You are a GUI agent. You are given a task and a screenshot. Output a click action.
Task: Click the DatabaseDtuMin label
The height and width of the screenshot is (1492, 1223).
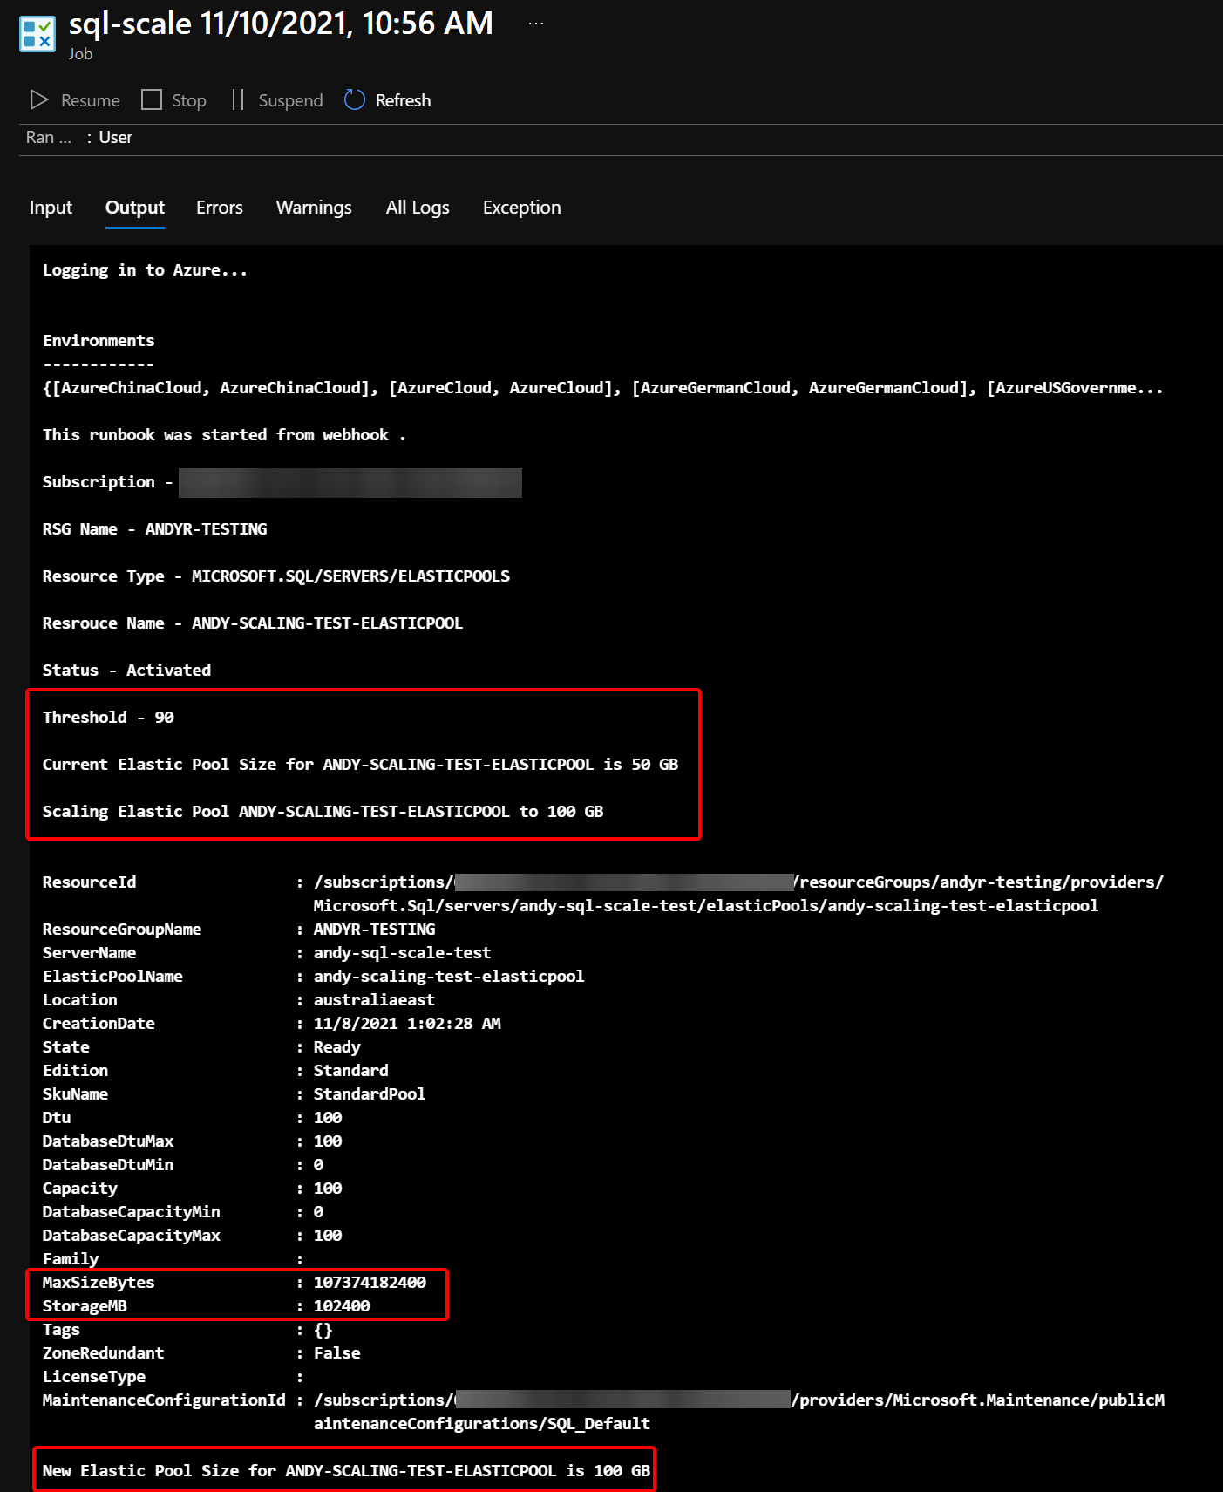pos(108,1165)
